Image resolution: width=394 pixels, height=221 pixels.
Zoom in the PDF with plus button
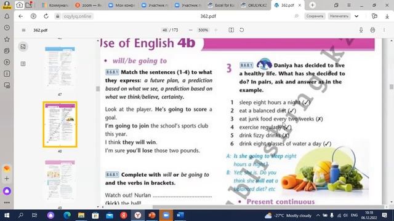215,30
